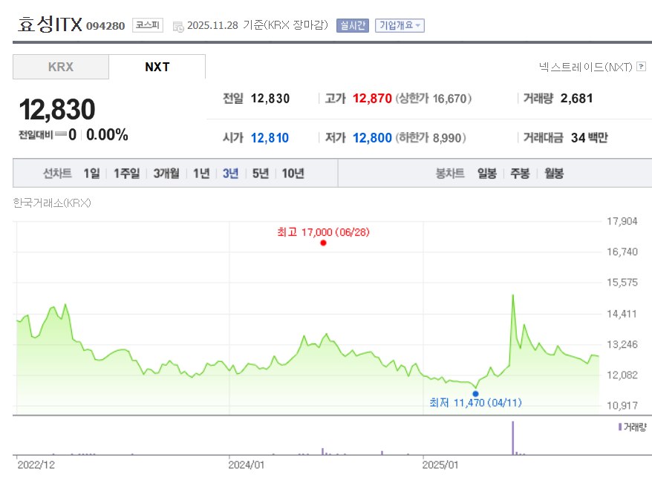Switch to the KRX tab
652x480 pixels.
click(x=61, y=67)
